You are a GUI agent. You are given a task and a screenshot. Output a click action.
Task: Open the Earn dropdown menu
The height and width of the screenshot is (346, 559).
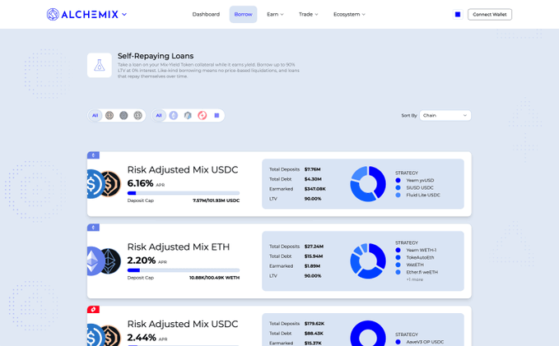275,14
